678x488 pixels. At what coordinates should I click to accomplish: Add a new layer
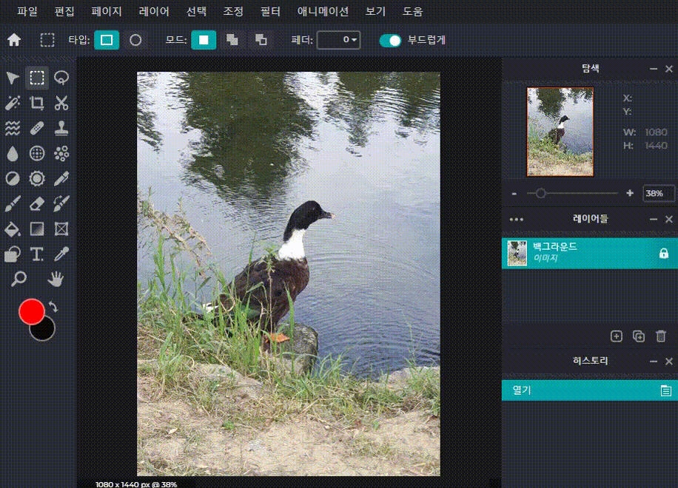[x=616, y=336]
